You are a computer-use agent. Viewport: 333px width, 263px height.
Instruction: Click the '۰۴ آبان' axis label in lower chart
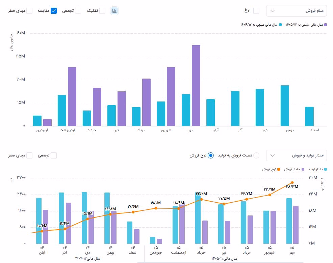click(x=42, y=250)
